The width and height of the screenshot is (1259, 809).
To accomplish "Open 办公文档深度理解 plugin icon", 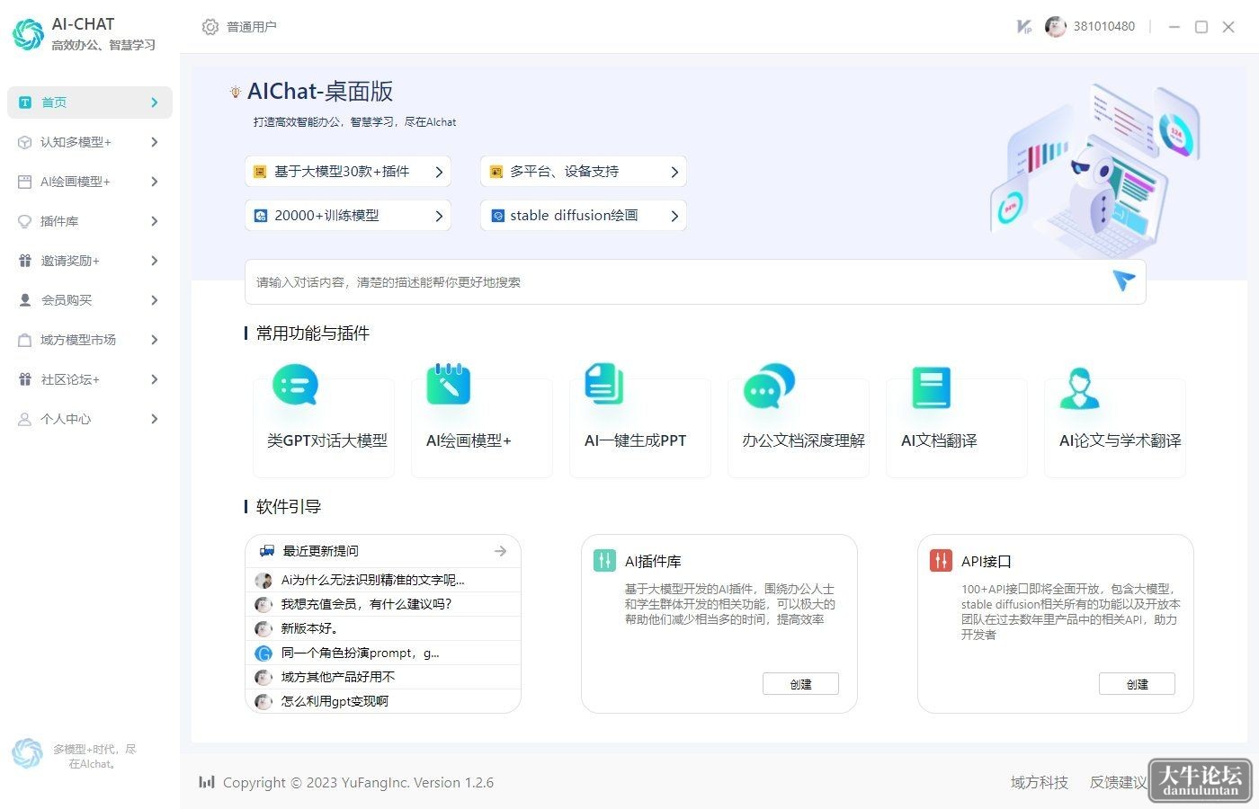I will click(769, 385).
